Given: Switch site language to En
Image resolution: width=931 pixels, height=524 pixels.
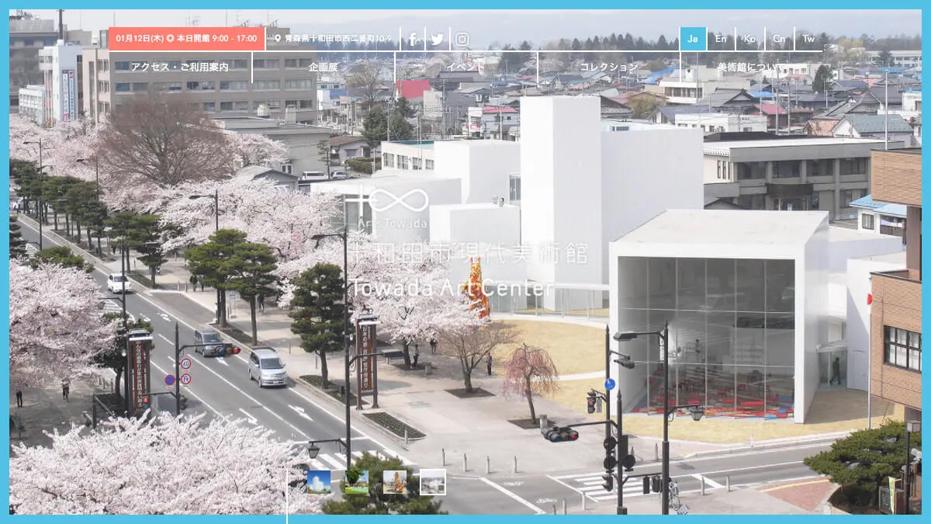Looking at the screenshot, I should pos(721,39).
